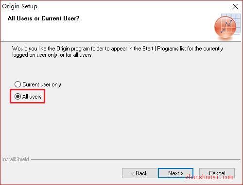Abort installation with the Cancel button
This screenshot has height=185, width=243.
tap(217, 173)
